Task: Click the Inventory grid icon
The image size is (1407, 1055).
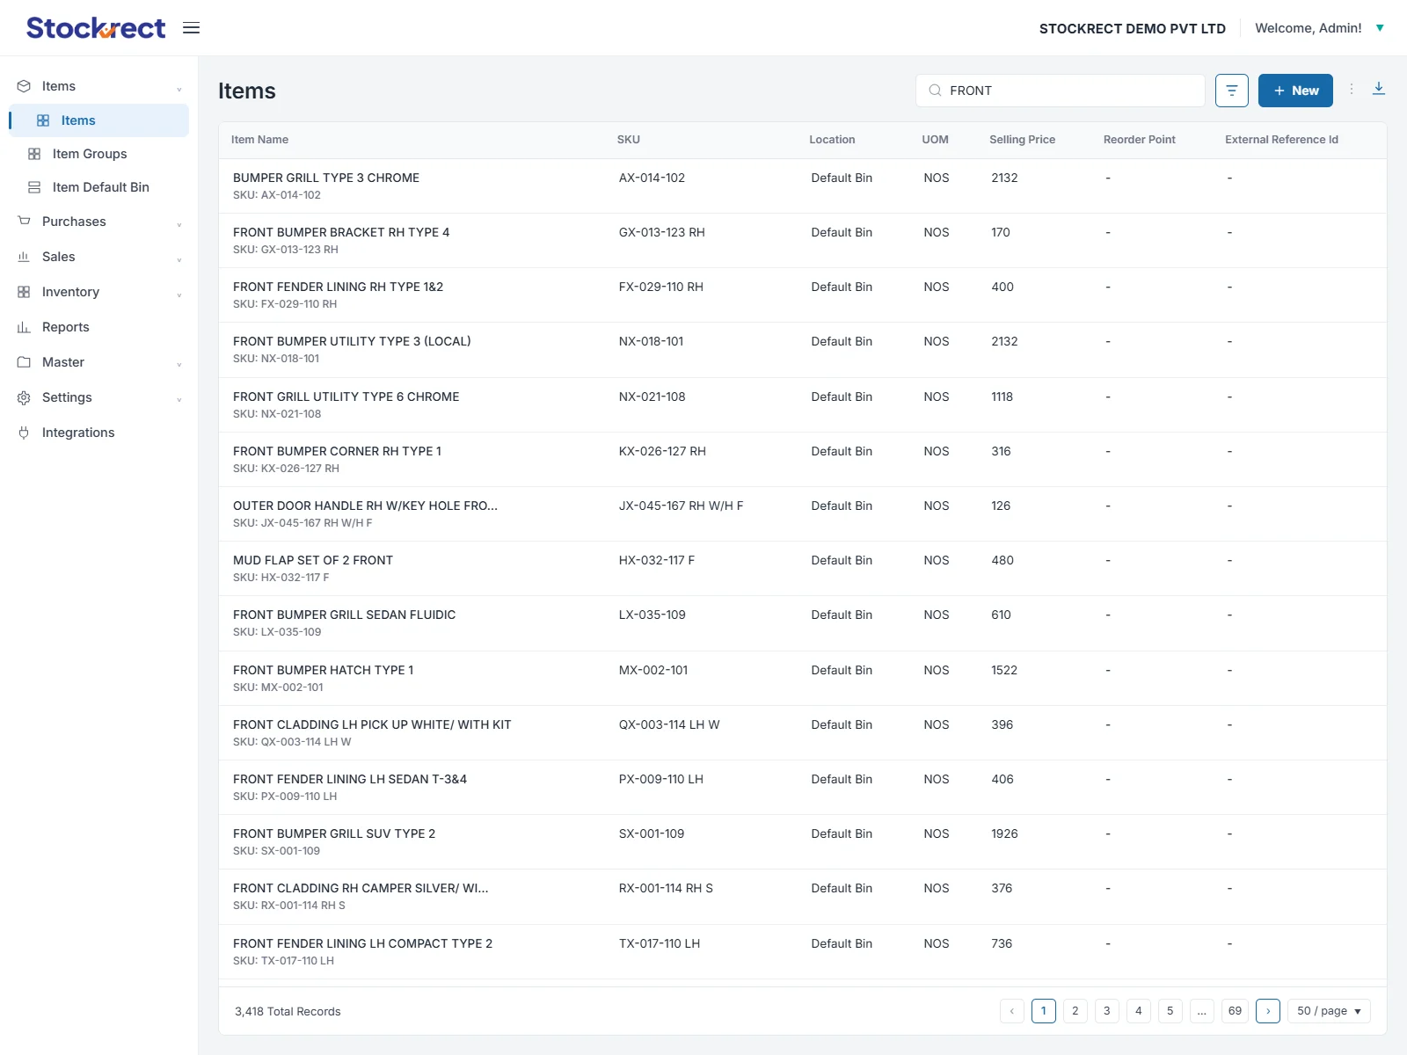Action: pyautogui.click(x=24, y=292)
